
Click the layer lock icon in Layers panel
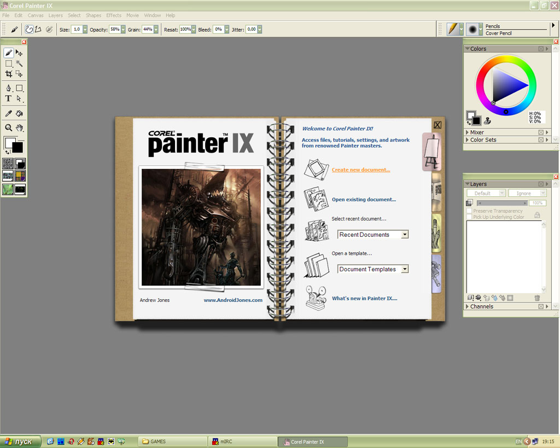(537, 215)
